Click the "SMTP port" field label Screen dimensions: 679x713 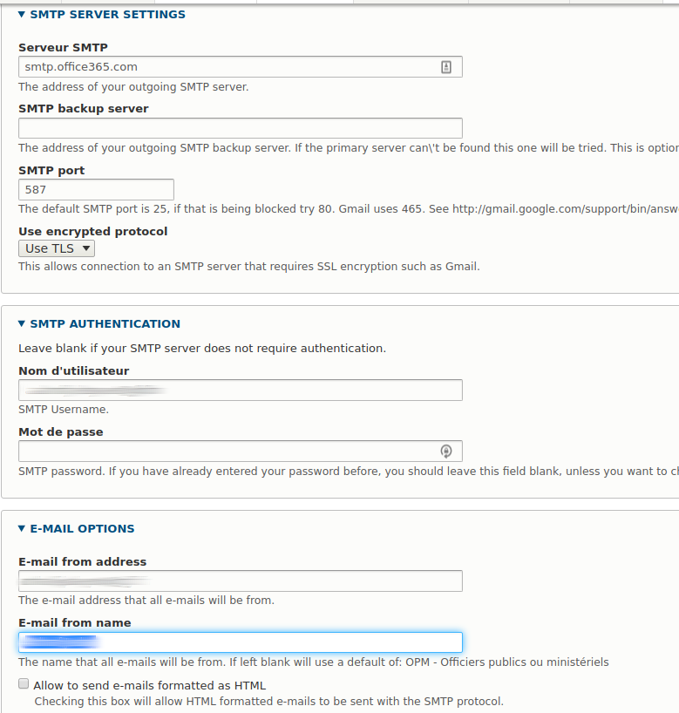[x=51, y=170]
